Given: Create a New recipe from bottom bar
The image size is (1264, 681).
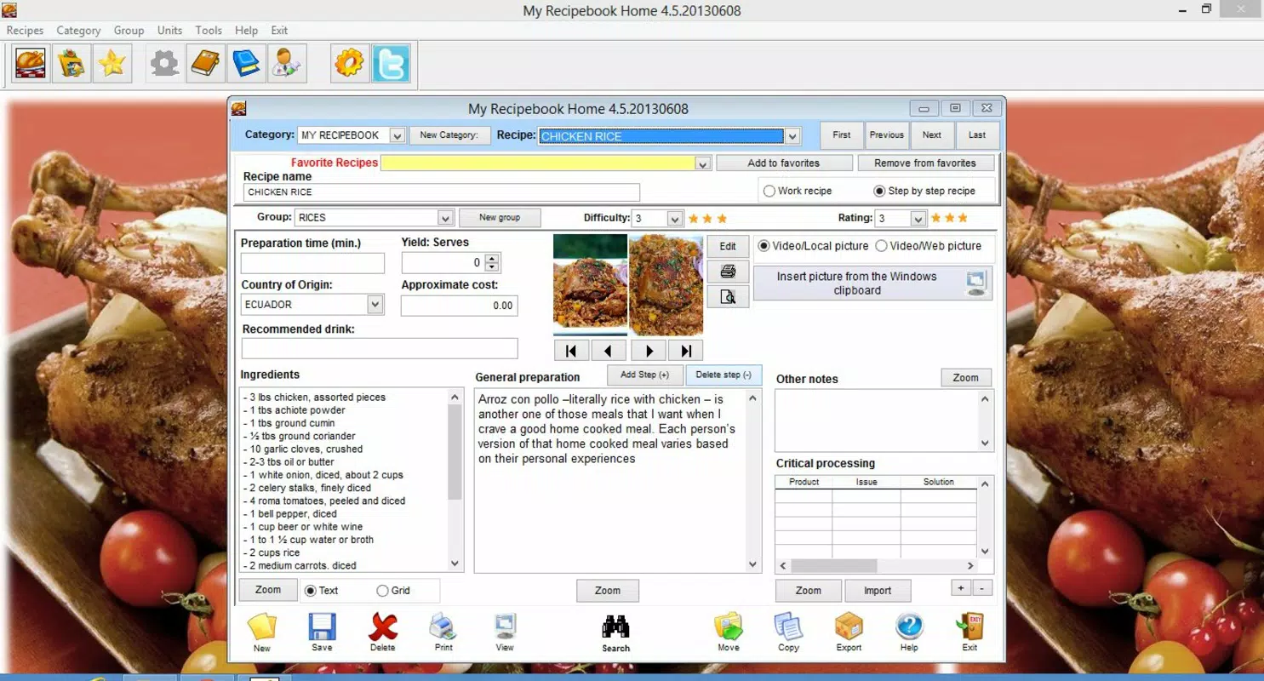Looking at the screenshot, I should pyautogui.click(x=262, y=632).
